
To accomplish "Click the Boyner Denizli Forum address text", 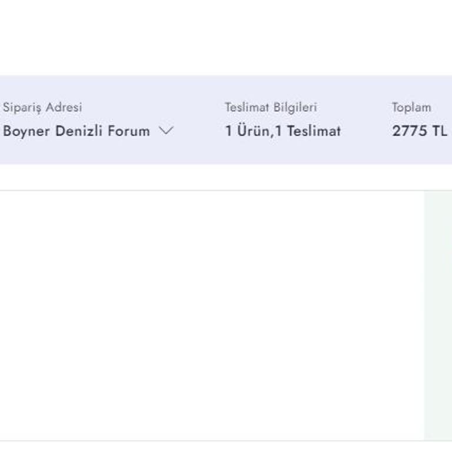I will coord(77,131).
